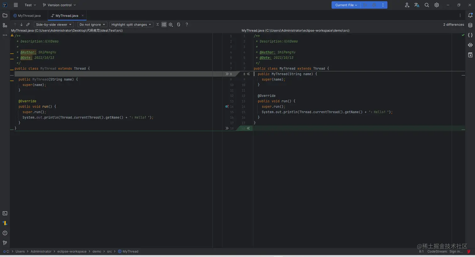The image size is (475, 257).
Task: Click the 8:1 caret position indicator
Action: coord(421,251)
